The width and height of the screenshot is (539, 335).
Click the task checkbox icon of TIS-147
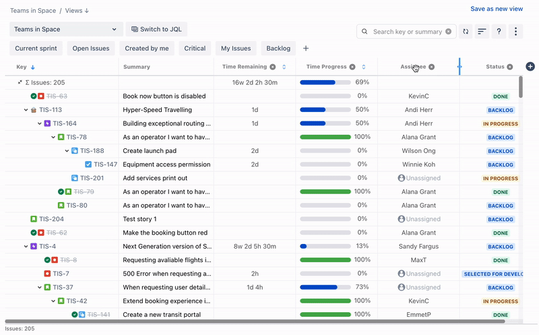[88, 164]
